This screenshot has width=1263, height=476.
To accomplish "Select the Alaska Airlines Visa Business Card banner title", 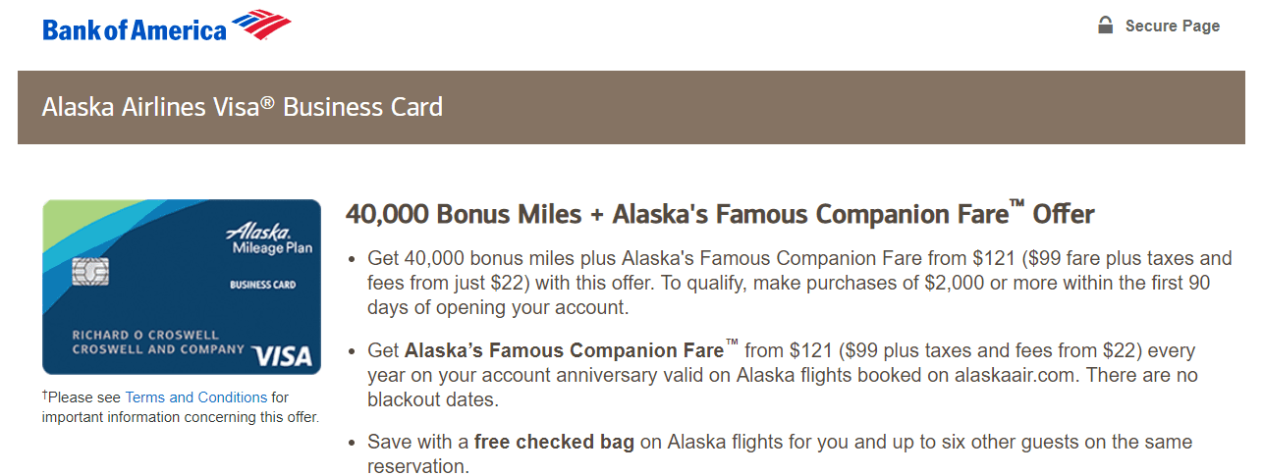I will tap(243, 107).
